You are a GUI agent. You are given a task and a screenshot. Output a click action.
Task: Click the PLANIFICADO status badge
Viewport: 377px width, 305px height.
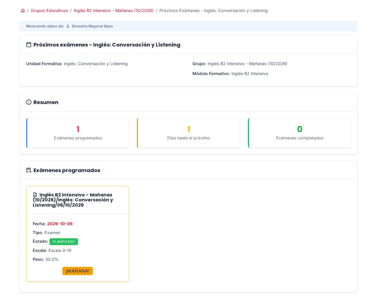tap(64, 242)
